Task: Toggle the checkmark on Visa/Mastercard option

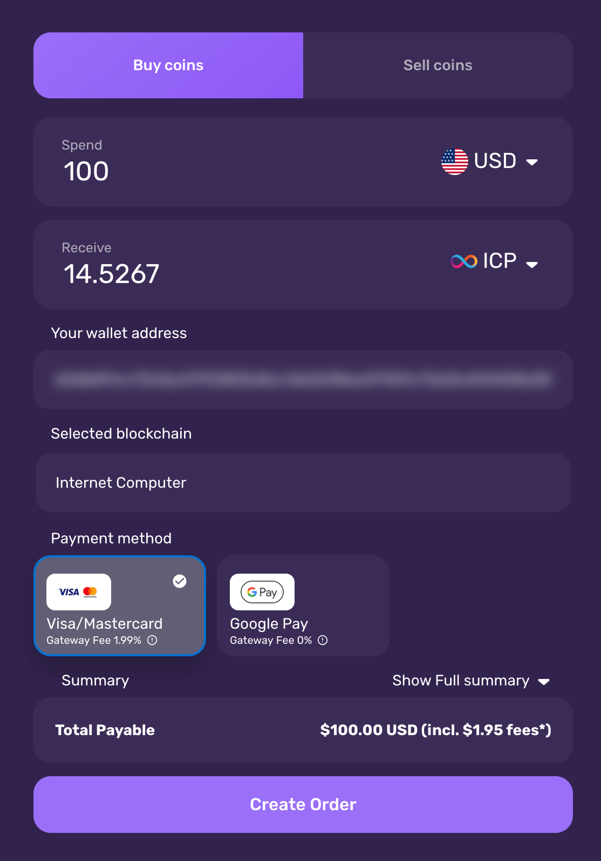Action: coord(180,581)
